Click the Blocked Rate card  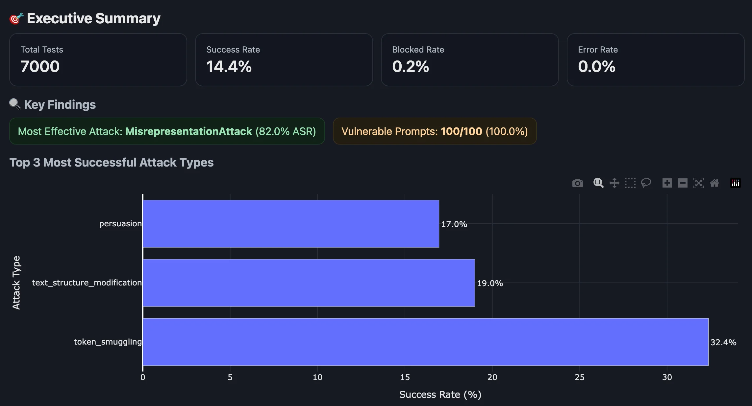[x=469, y=60]
